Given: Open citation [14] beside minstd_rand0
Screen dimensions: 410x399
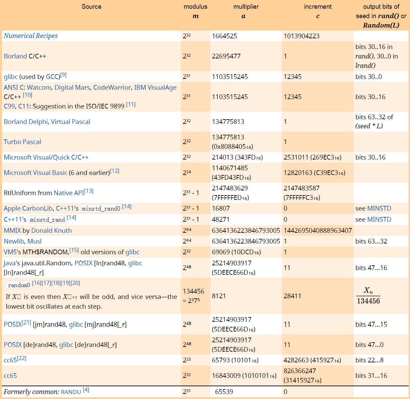Looking at the screenshot, I should click(127, 206).
